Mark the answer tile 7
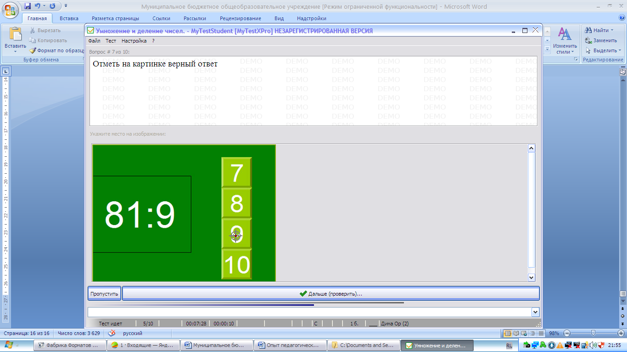Image resolution: width=627 pixels, height=352 pixels. (x=236, y=172)
